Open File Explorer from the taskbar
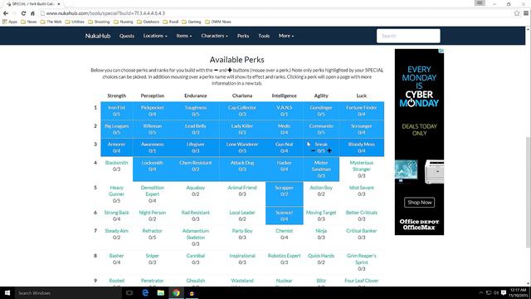Screen dimensions: 531x299 (160, 293)
